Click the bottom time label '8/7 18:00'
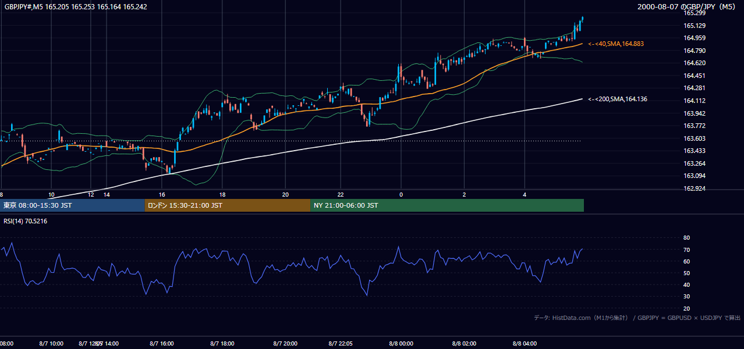Screen dimensions: 744x349 (x=222, y=343)
